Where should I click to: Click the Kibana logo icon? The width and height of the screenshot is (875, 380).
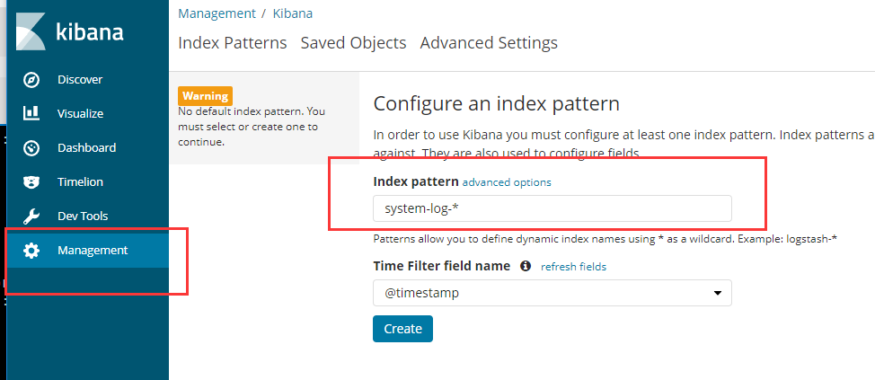click(31, 33)
